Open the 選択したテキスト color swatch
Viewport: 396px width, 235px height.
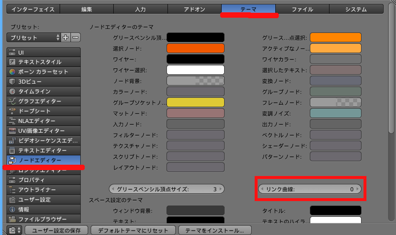(335, 70)
